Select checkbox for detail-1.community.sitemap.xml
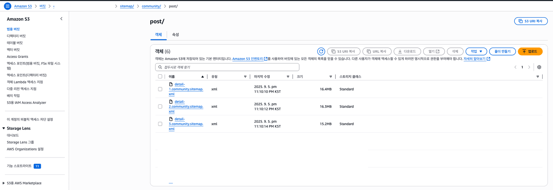The image size is (553, 190). [x=160, y=89]
